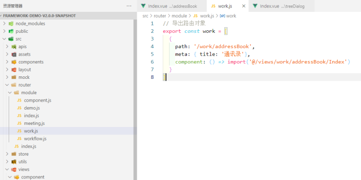This screenshot has height=180, width=361.
Task: Click the work symbol breadcrumb
Action: tap(231, 16)
